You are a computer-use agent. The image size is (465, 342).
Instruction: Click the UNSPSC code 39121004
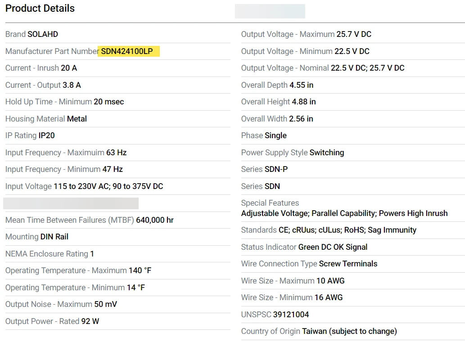[291, 315]
